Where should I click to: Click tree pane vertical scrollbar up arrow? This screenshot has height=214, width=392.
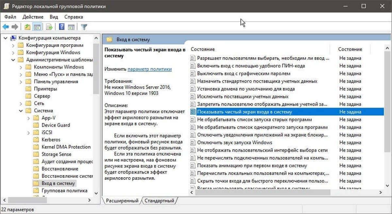[96, 37]
